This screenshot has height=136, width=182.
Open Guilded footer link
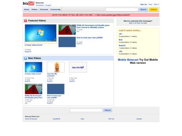tap(139, 119)
